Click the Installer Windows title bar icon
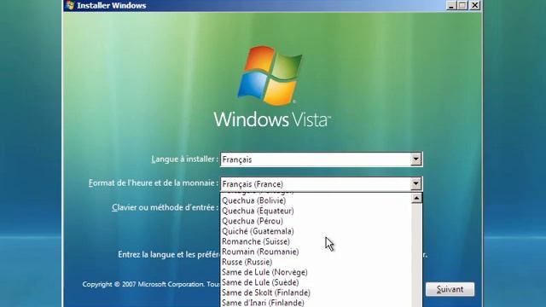 pos(70,5)
